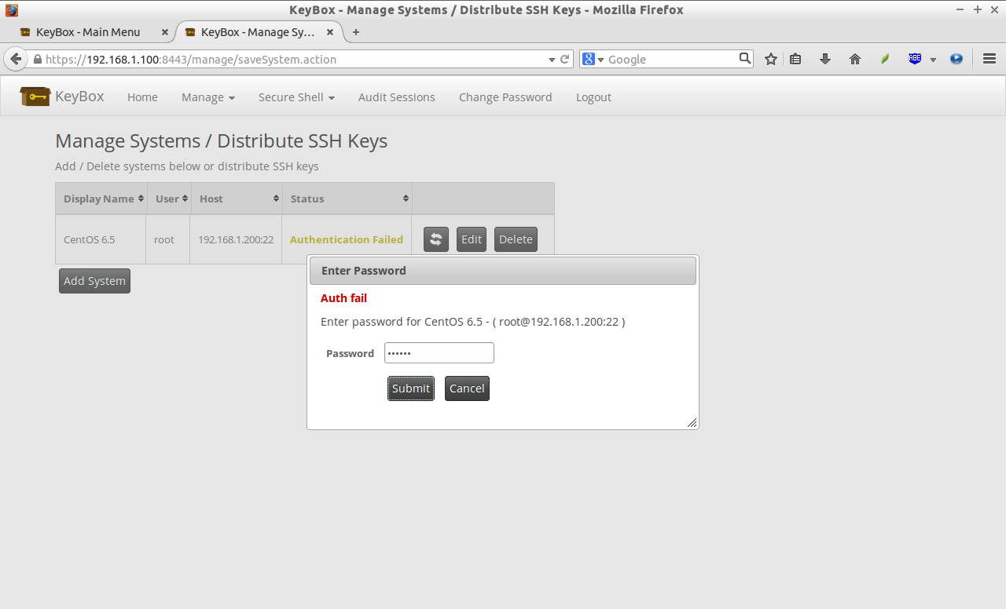Screen dimensions: 1006x609
Task: Open the URL history dropdown arrow
Action: [x=552, y=60]
